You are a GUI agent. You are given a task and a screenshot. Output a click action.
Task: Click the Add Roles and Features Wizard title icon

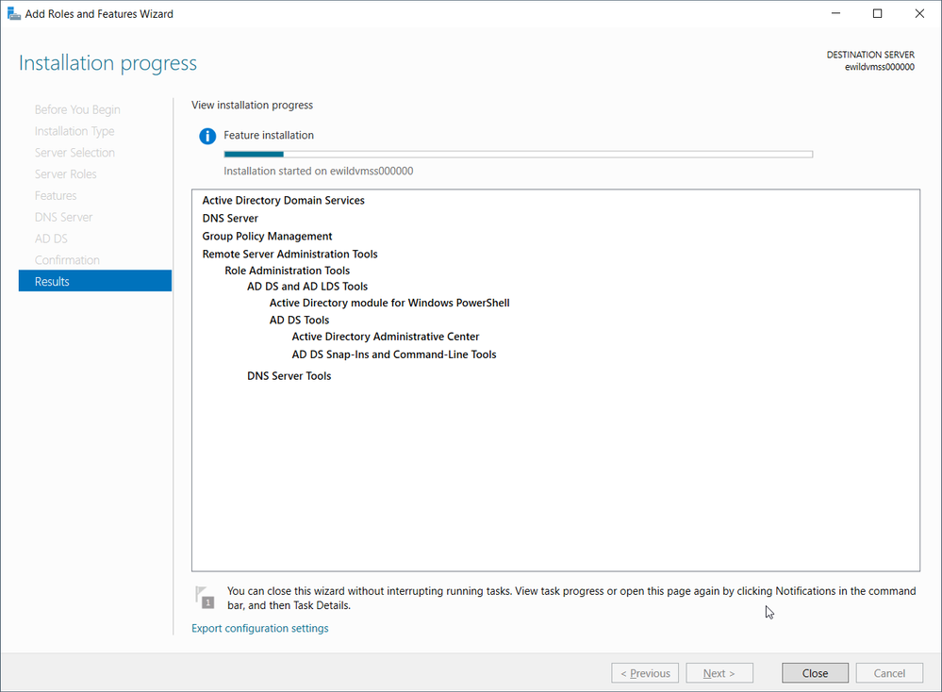click(14, 13)
